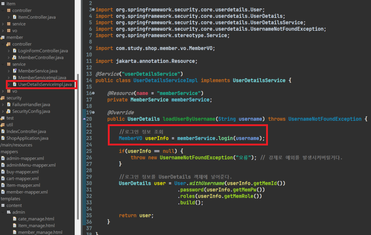Viewport: 371px width, 235px height.
Task: Click the UsernameNotFoundException on line 26
Action: coord(196,158)
